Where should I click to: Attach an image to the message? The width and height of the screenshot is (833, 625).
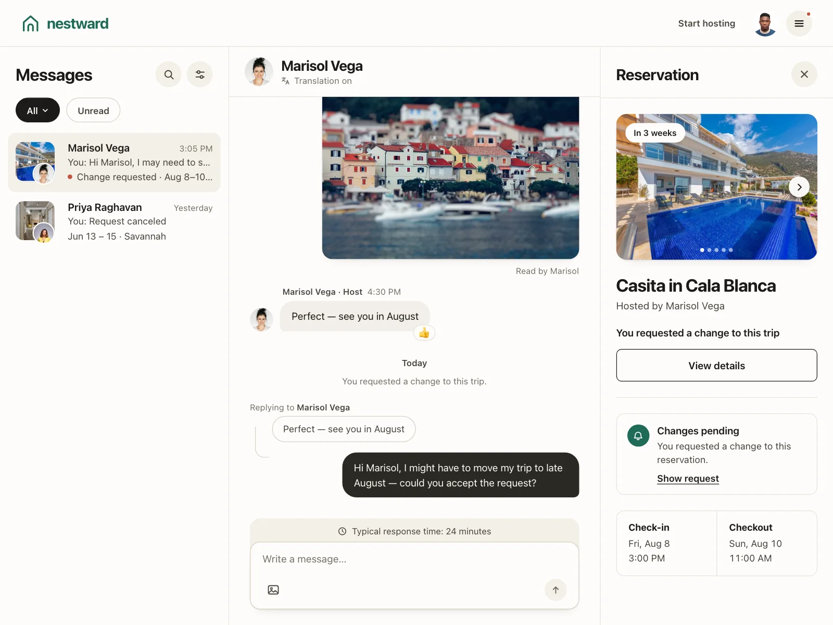pyautogui.click(x=273, y=590)
